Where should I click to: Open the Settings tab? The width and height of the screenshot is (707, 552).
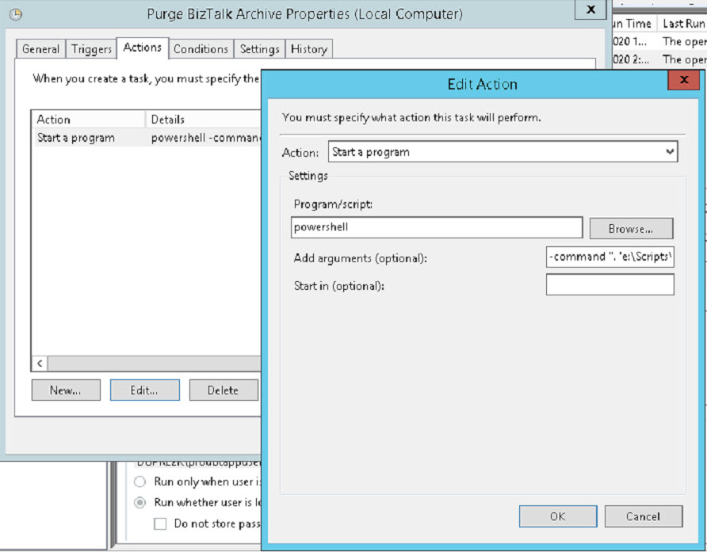pyautogui.click(x=259, y=49)
